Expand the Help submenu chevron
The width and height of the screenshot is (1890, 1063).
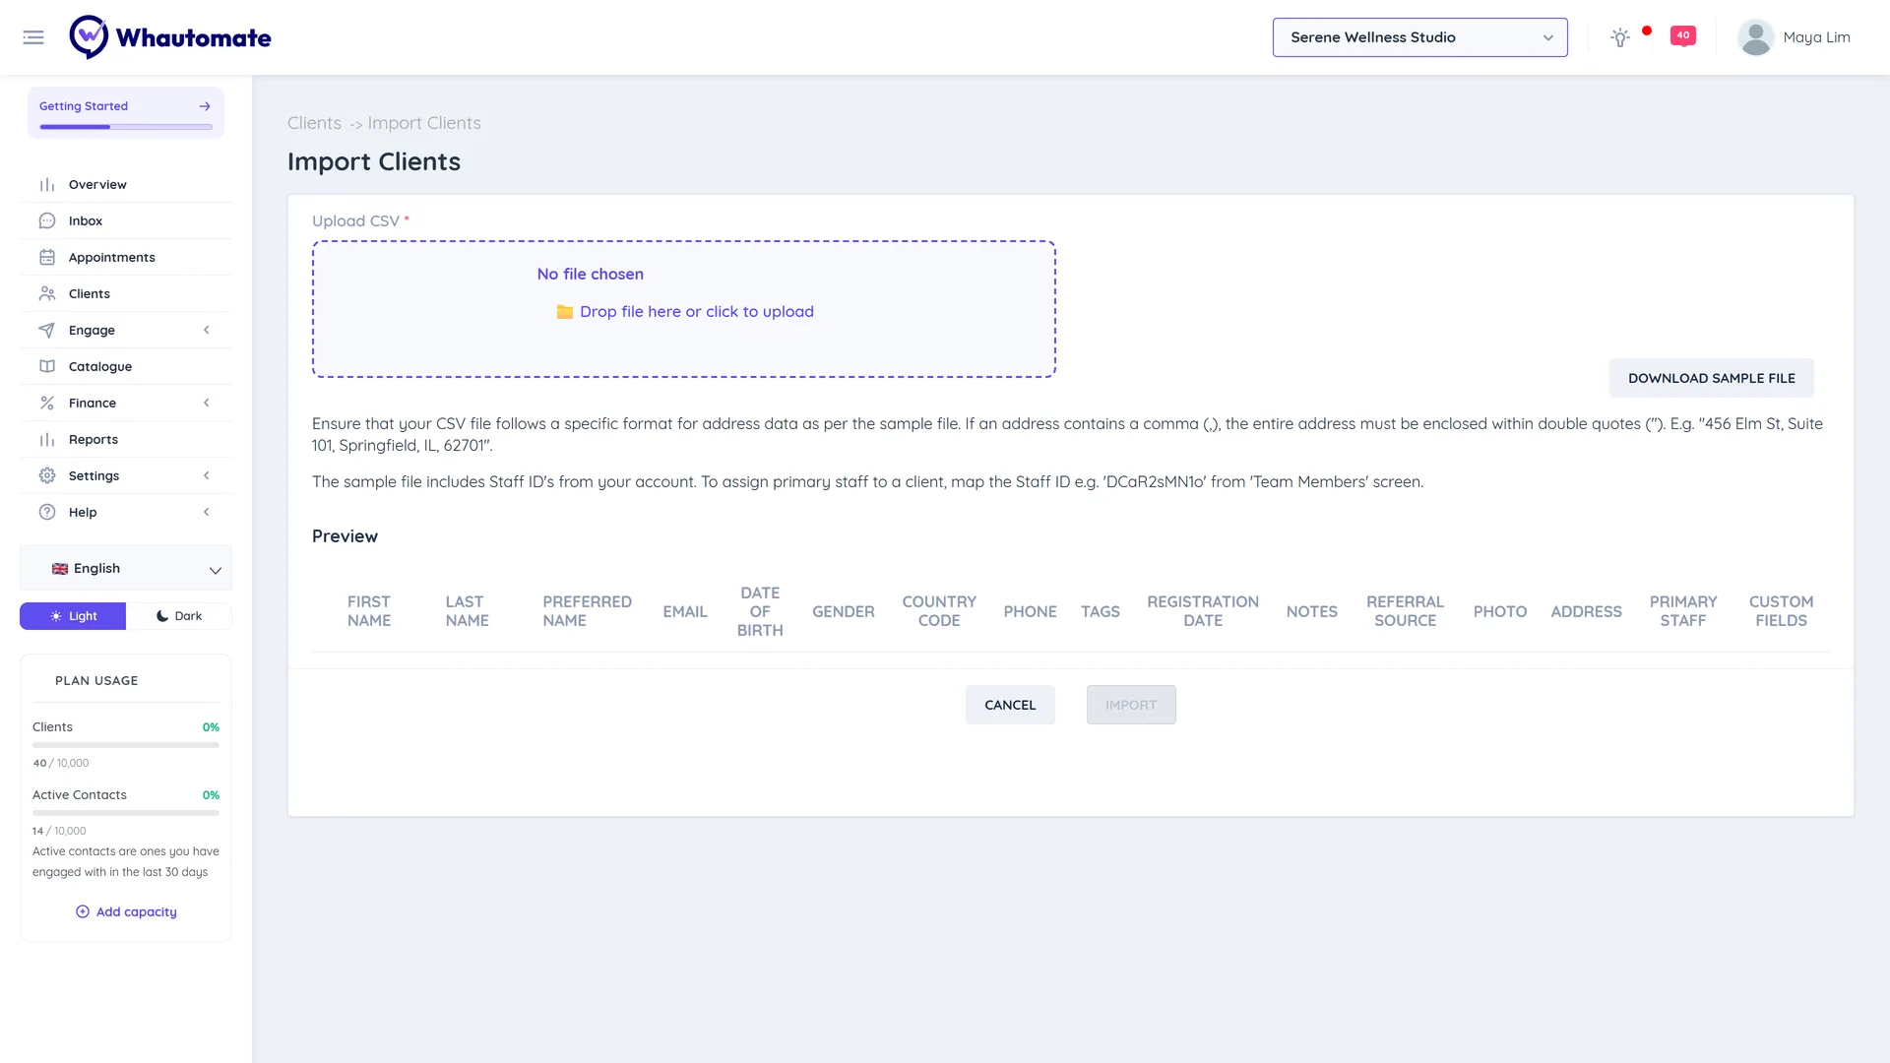[x=207, y=513]
